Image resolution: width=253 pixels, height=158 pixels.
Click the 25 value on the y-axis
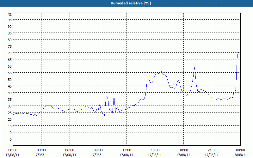tap(10, 113)
